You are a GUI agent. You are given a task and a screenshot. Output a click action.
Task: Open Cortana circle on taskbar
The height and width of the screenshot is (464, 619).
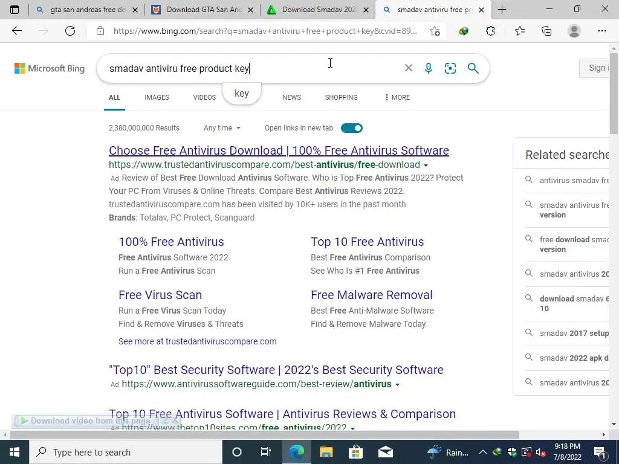pos(237,452)
